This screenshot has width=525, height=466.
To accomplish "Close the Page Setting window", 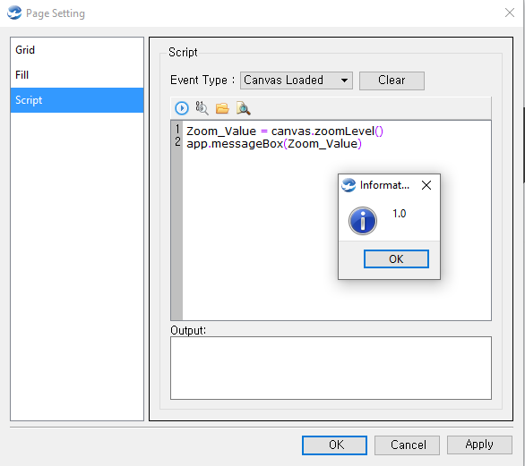I will point(510,13).
